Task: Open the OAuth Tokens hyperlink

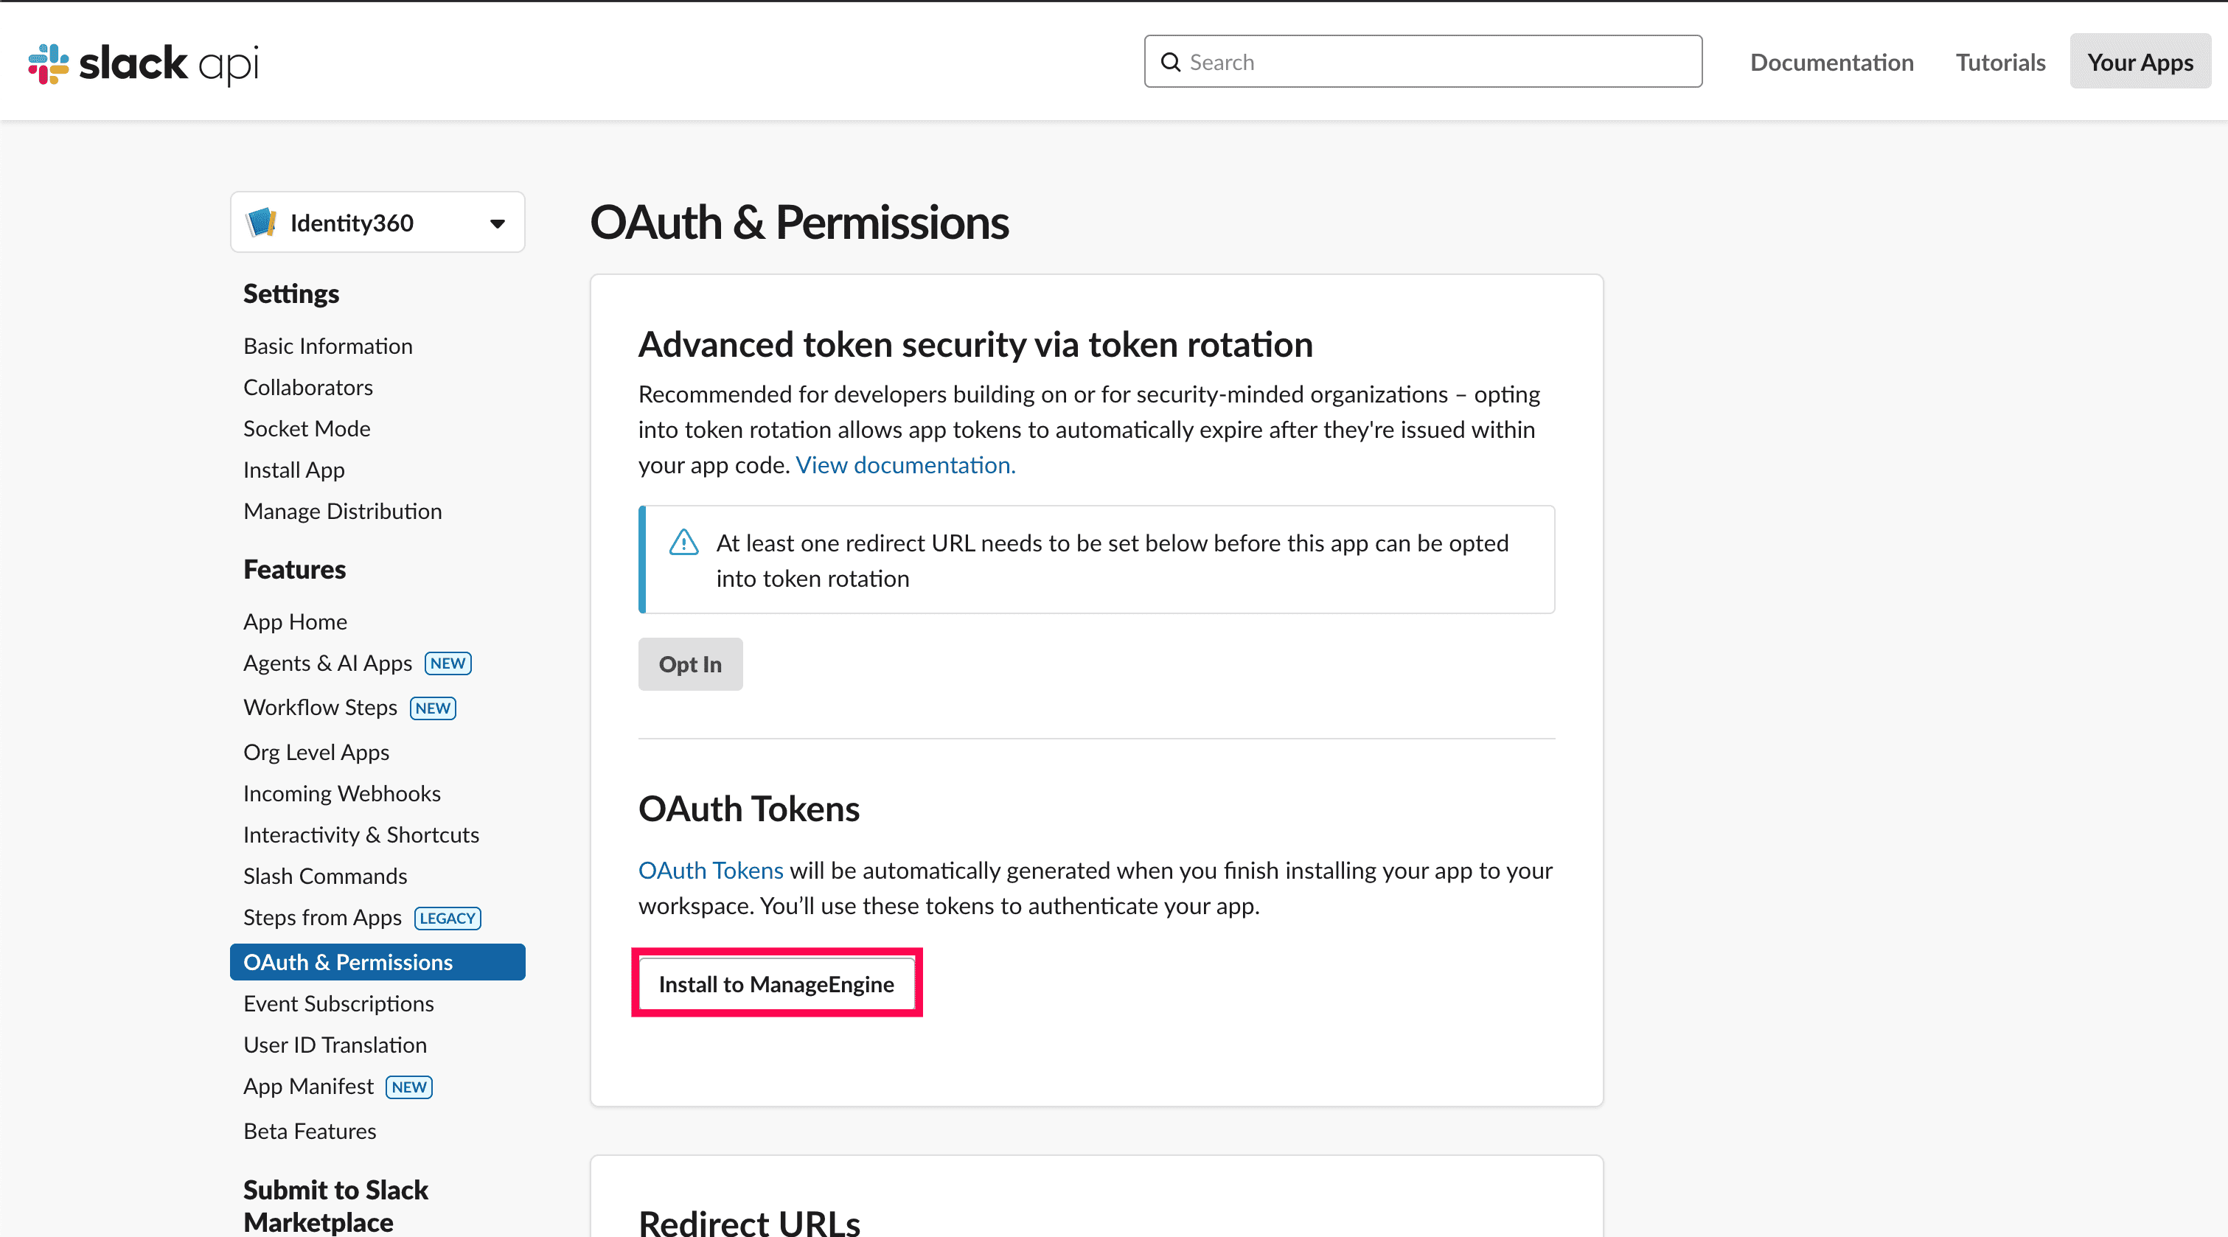Action: [710, 870]
